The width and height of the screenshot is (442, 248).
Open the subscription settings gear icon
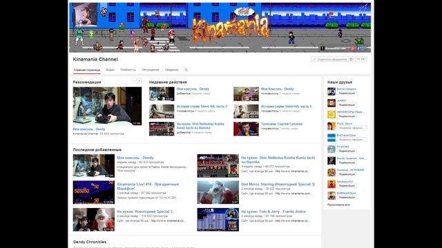352,59
